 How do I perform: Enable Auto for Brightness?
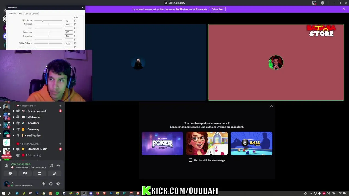[x=75, y=21]
